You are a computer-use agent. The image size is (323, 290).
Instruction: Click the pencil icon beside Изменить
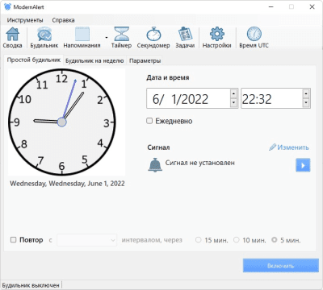[272, 147]
